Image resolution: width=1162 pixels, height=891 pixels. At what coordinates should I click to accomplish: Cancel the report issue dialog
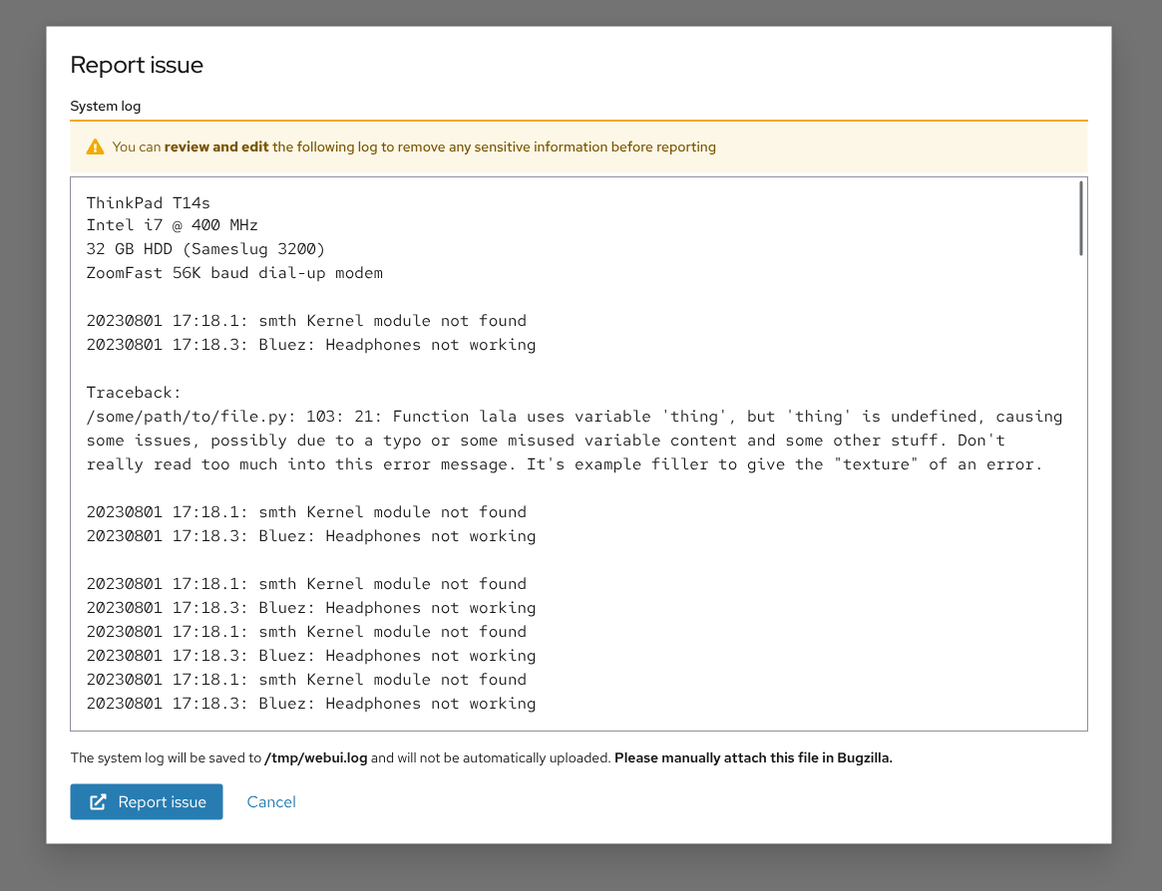[x=271, y=802]
